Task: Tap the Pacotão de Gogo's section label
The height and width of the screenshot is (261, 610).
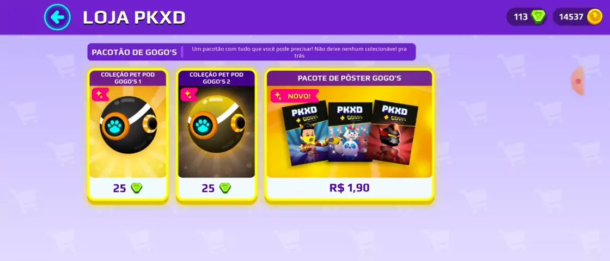Action: (x=134, y=52)
